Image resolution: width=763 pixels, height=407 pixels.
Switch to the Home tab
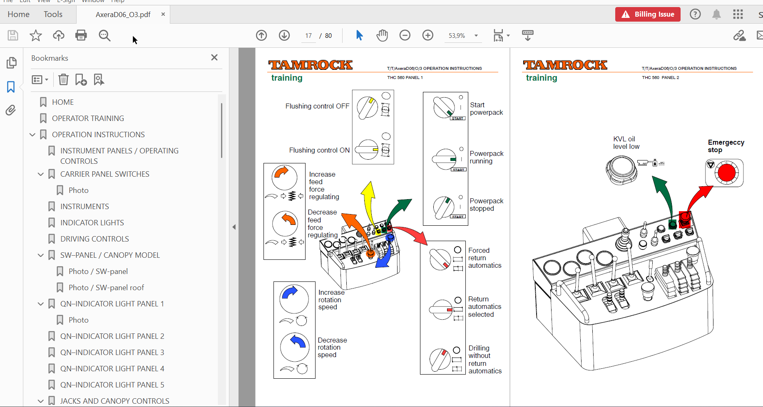click(x=18, y=14)
